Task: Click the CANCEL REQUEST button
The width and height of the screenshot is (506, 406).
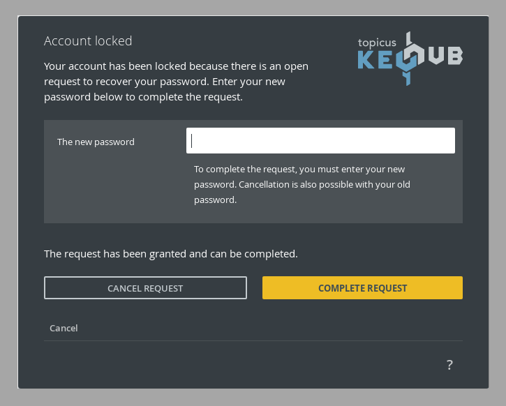Action: coord(145,288)
